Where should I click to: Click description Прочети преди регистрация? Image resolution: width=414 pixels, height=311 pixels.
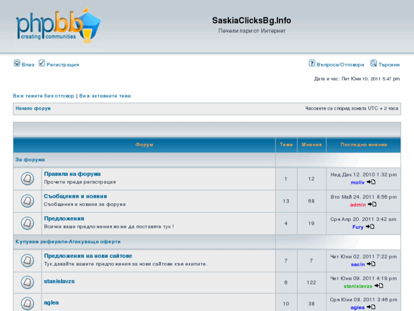80,182
